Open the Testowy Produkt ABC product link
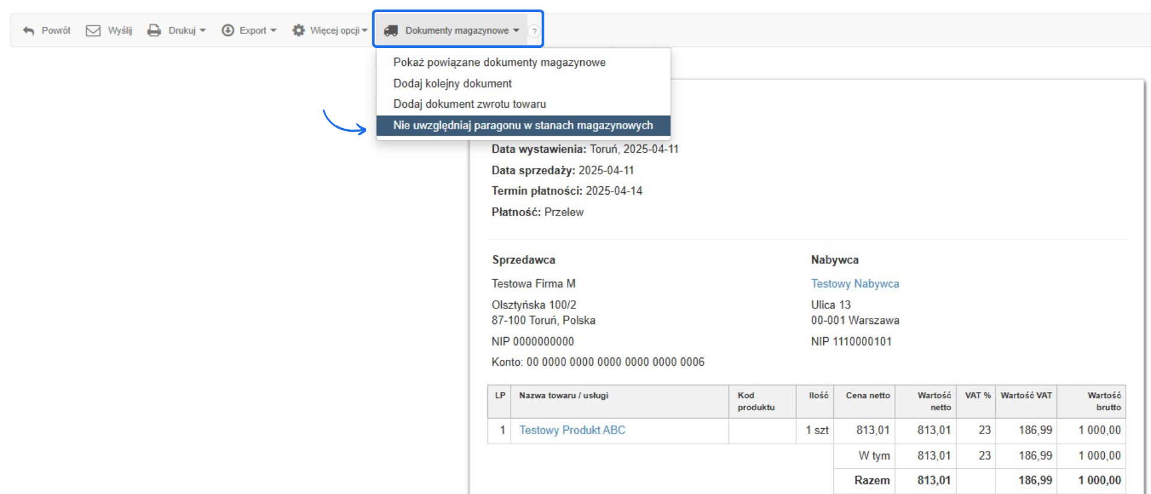The image size is (1151, 494). click(572, 430)
